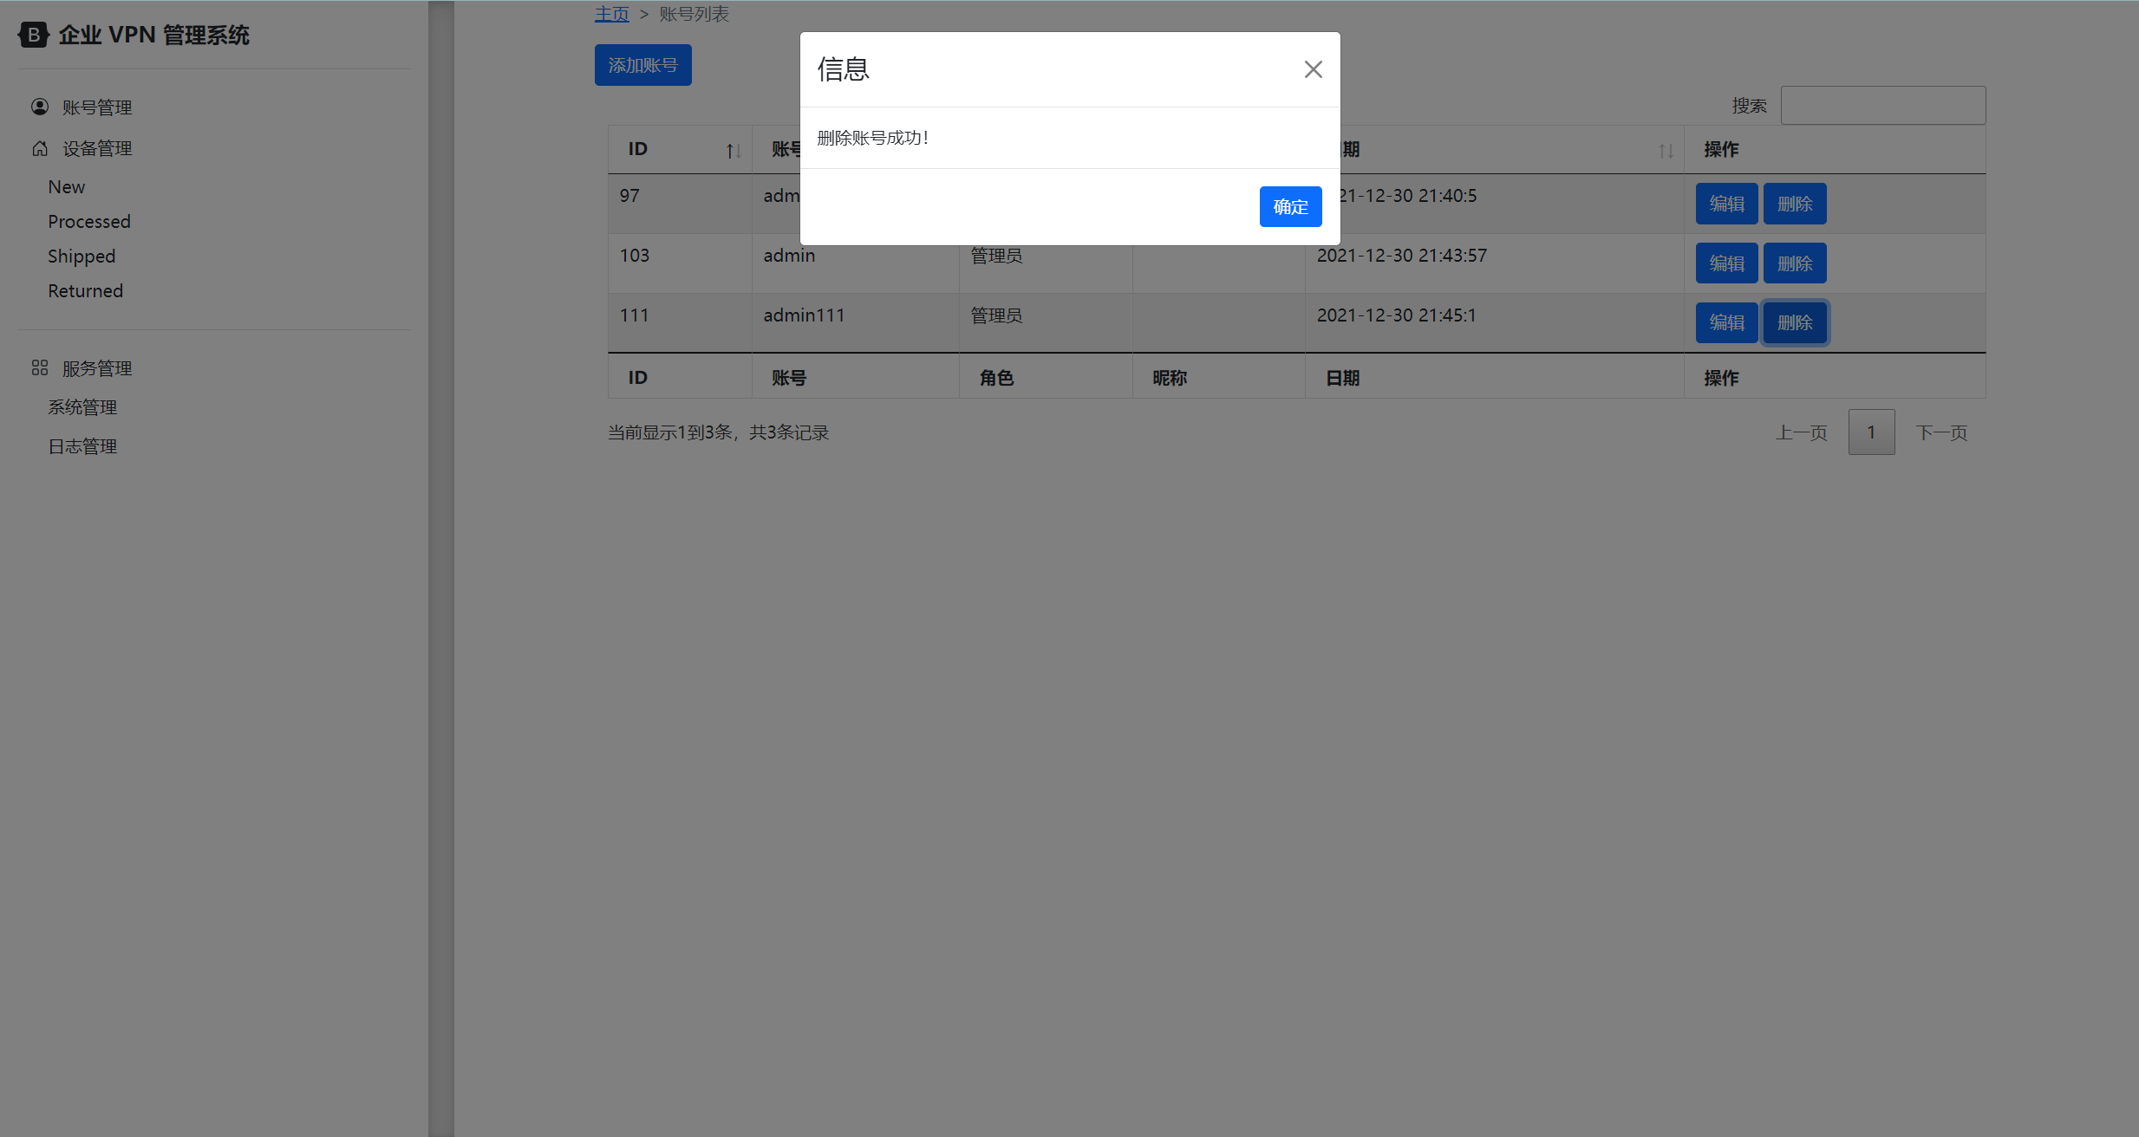Sort table by 日期 column arrows
This screenshot has height=1137, width=2139.
click(x=1665, y=151)
